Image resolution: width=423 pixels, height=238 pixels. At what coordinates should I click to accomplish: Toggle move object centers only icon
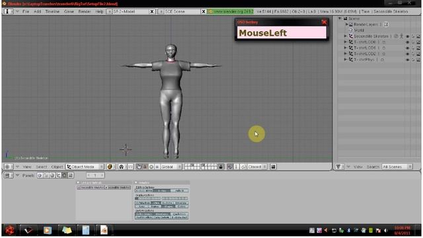click(130, 167)
